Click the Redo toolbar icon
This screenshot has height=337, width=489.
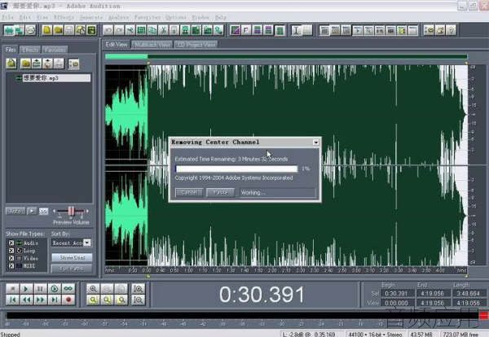coord(119,30)
